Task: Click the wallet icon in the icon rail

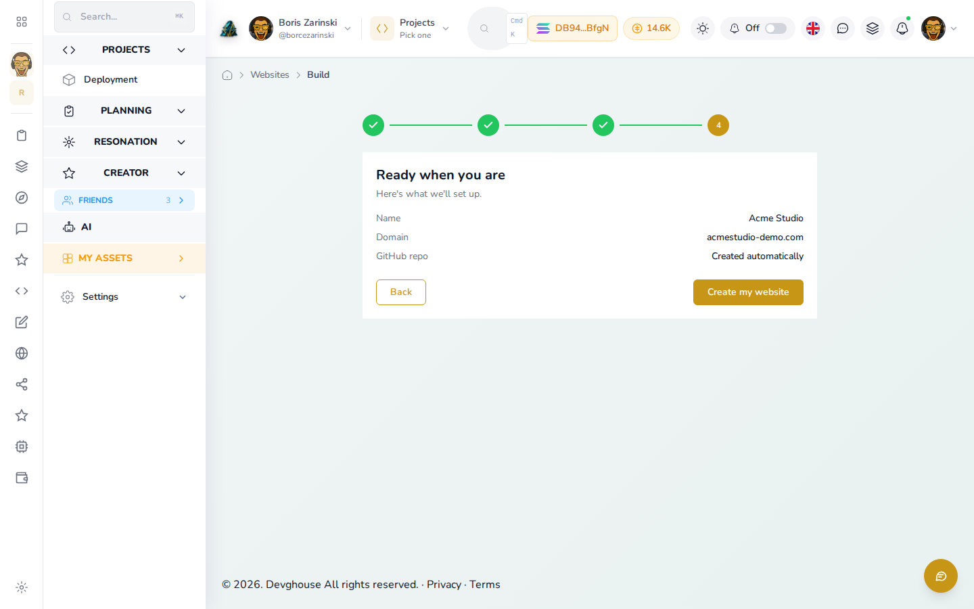Action: (x=22, y=478)
